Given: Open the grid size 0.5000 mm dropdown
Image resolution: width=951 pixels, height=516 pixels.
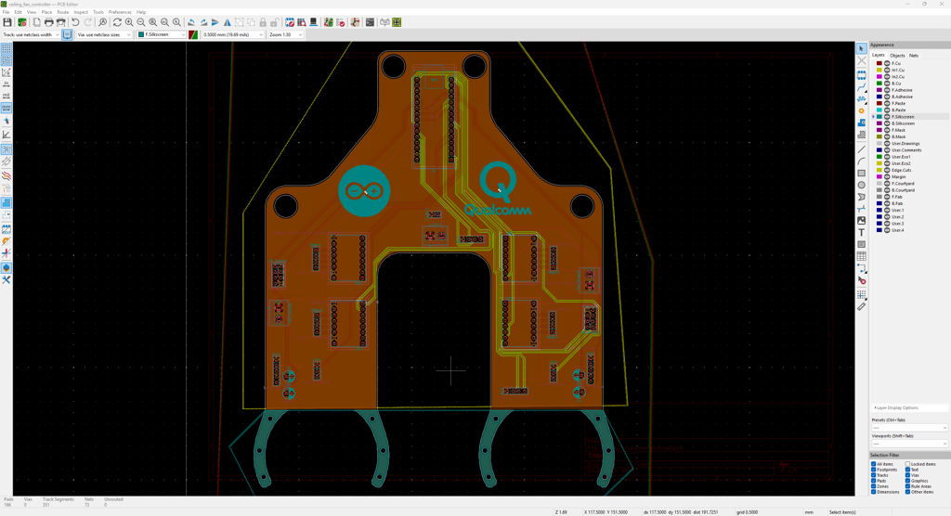Looking at the screenshot, I should [233, 34].
